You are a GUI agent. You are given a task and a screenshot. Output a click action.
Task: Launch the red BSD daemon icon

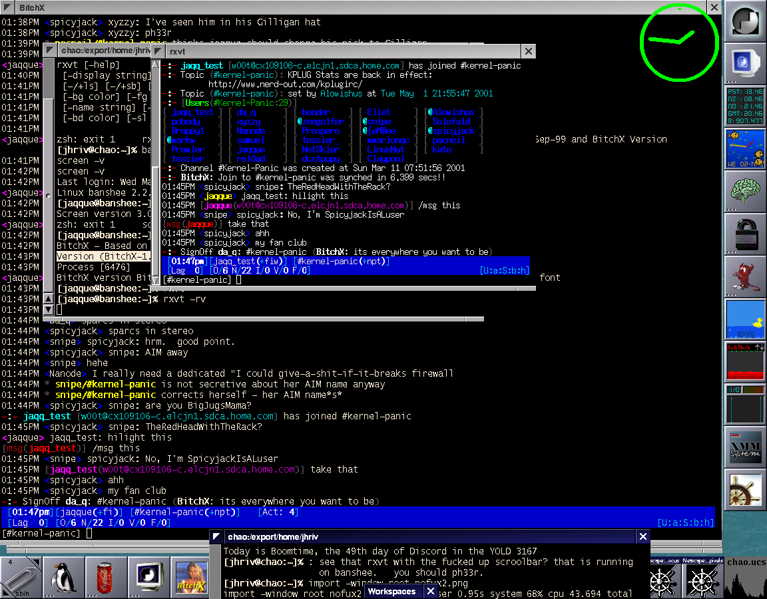tap(745, 276)
